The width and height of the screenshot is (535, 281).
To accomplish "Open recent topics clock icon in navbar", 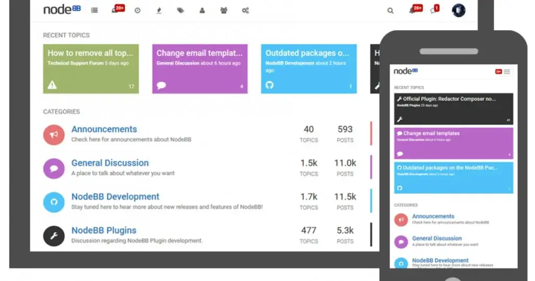I will (x=137, y=10).
